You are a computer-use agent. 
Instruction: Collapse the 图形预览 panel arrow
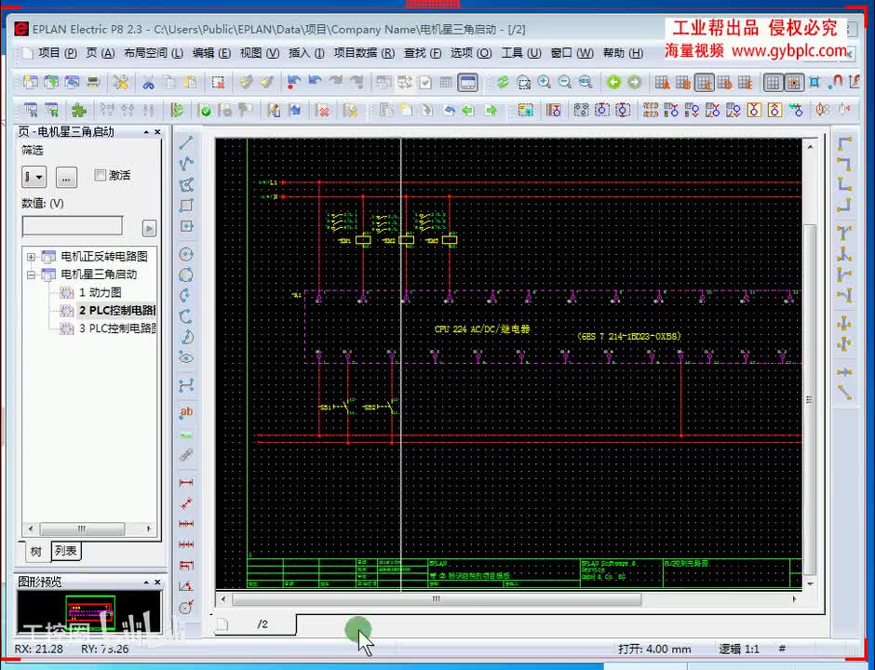tap(146, 583)
